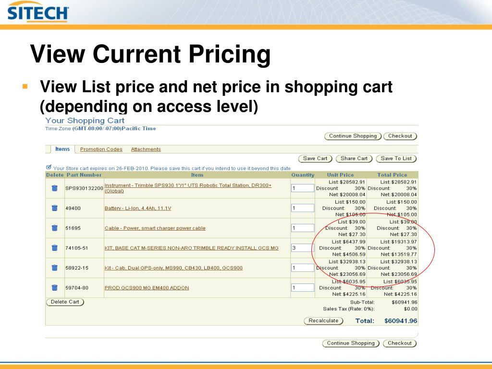Click the Delete Cart button

coord(65,302)
